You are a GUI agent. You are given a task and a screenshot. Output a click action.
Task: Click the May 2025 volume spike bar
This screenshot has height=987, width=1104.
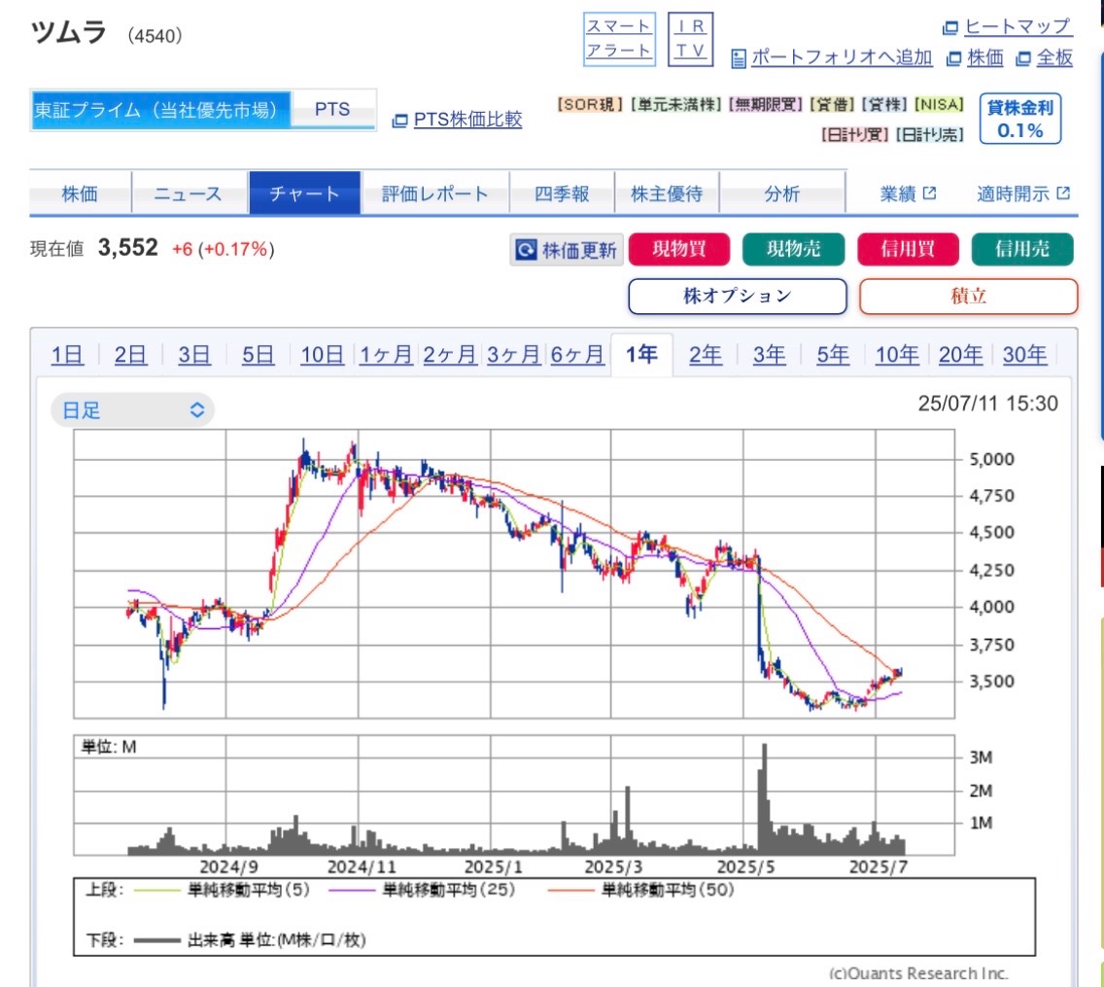coord(765,797)
